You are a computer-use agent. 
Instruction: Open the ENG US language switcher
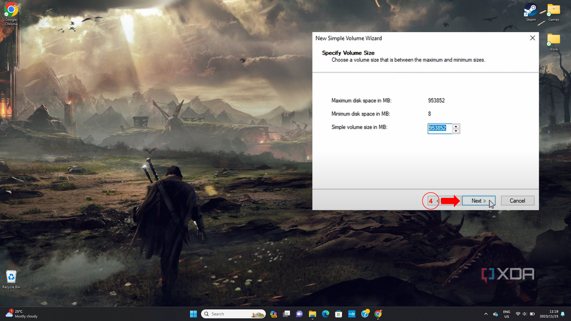click(x=507, y=314)
